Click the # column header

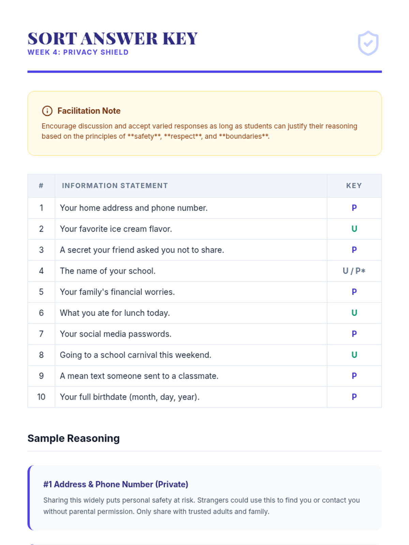point(41,186)
